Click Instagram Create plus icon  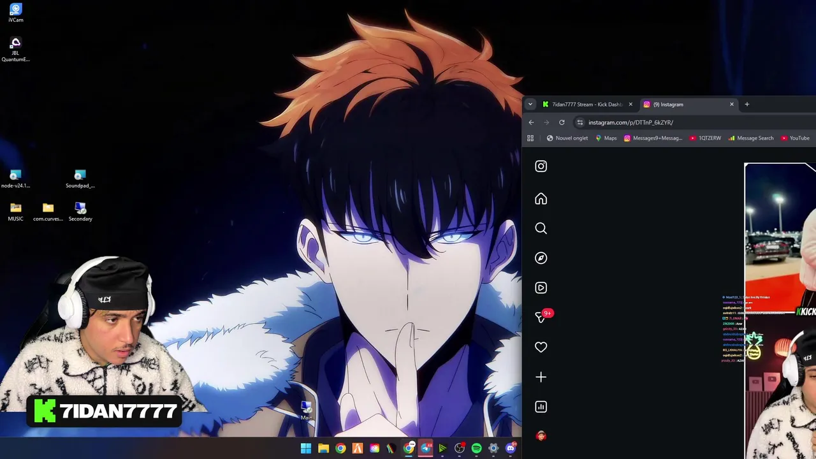point(541,377)
